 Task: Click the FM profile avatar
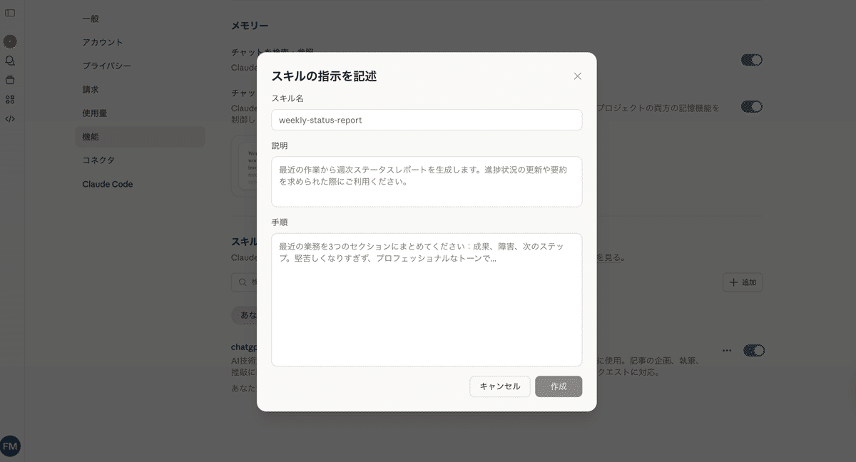point(10,446)
